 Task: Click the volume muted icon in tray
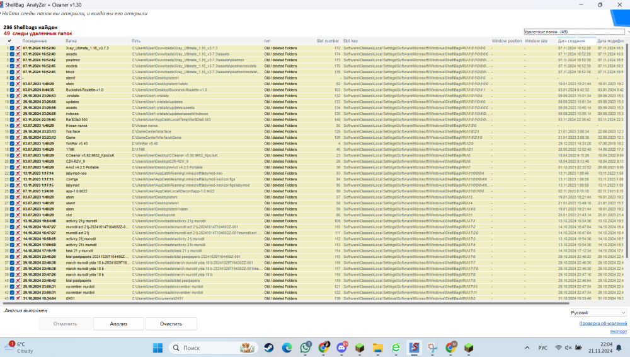click(568, 348)
